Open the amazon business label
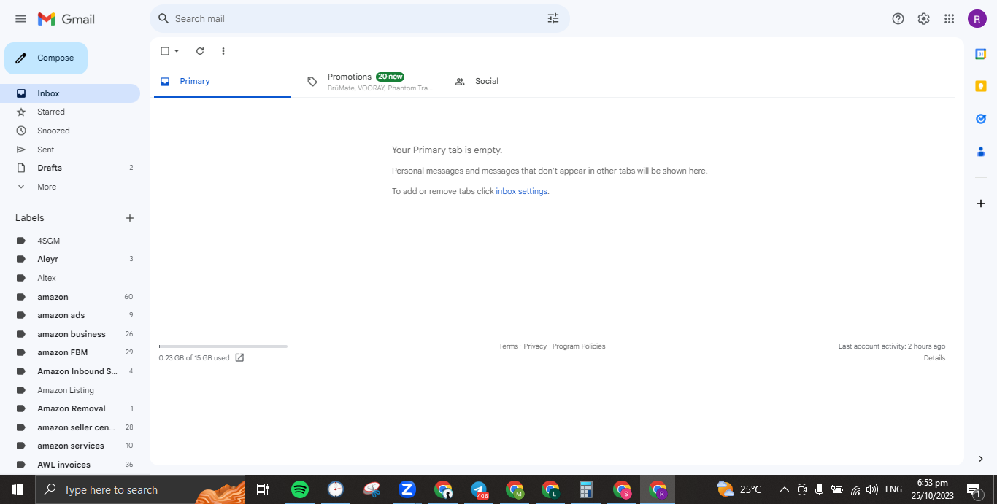Screen dimensions: 997x504 pos(70,334)
